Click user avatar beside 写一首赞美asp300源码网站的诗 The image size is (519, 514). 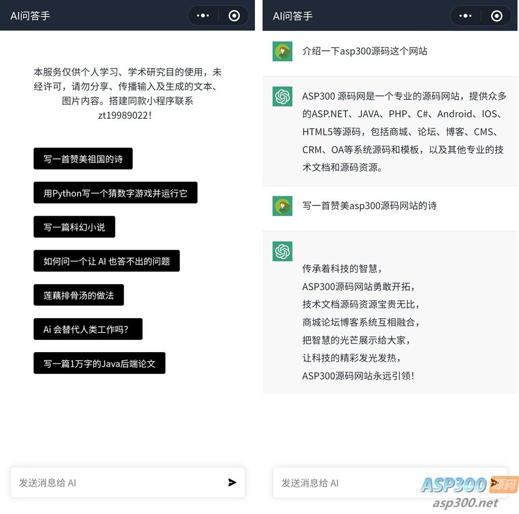tap(282, 206)
